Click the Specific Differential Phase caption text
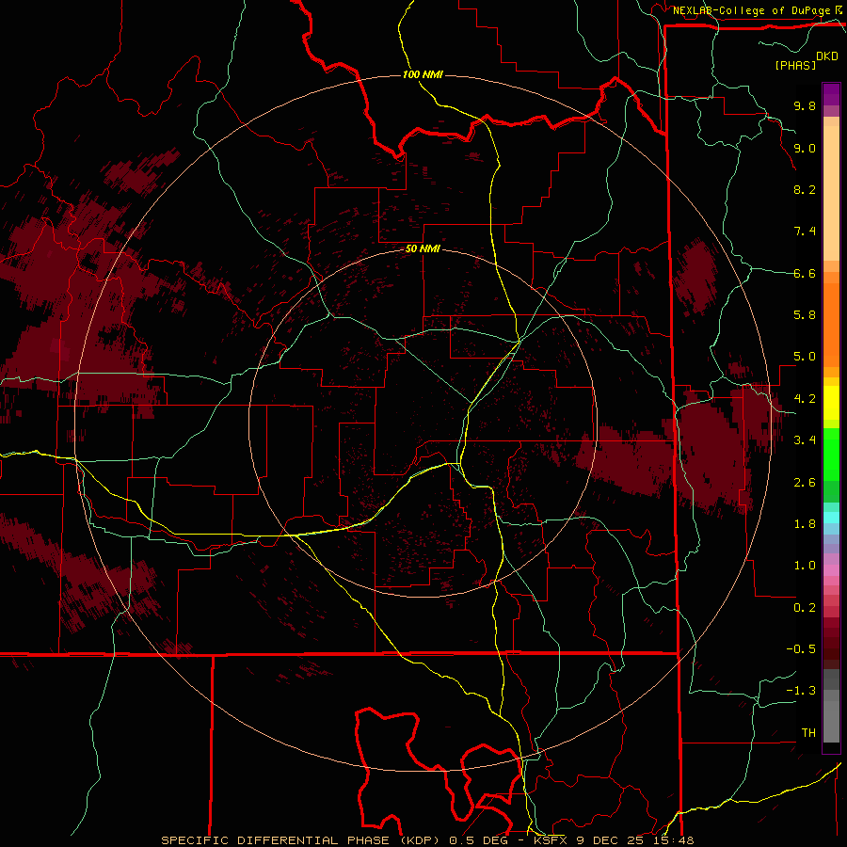The image size is (847, 847). point(427,840)
